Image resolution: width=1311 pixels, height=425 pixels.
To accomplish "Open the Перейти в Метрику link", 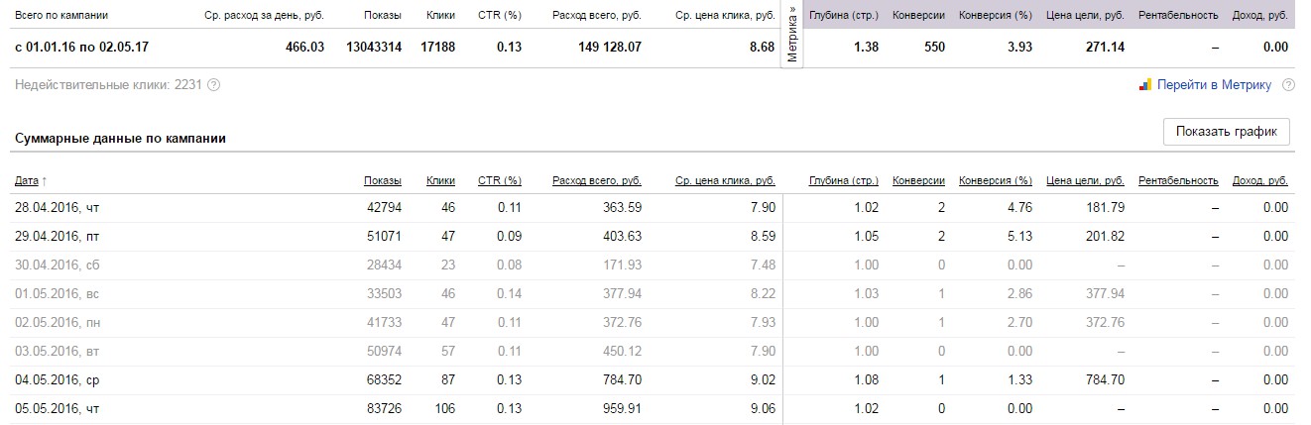I will point(1214,85).
